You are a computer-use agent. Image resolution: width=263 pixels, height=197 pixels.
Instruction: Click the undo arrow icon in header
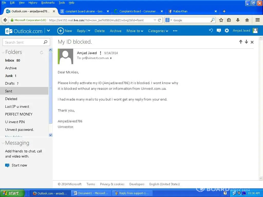[x=211, y=31]
